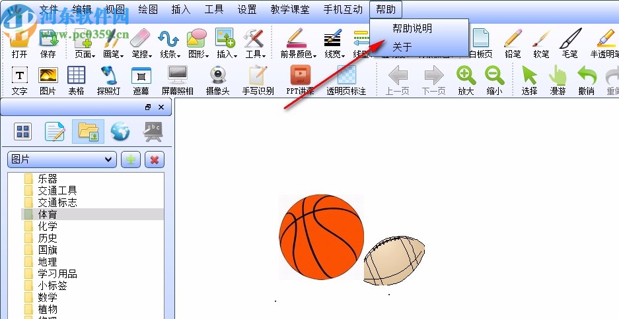Select the 学习用品 folder in tree

[57, 274]
